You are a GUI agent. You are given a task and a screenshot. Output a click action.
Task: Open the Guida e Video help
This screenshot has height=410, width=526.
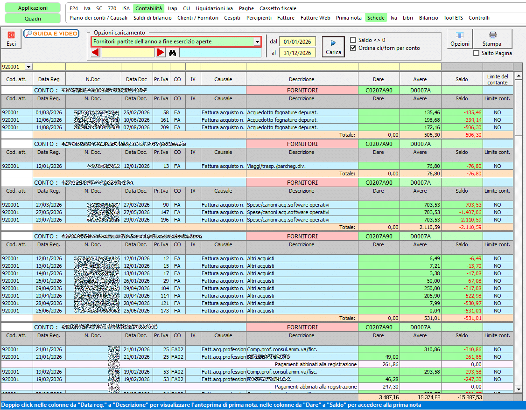click(x=51, y=34)
